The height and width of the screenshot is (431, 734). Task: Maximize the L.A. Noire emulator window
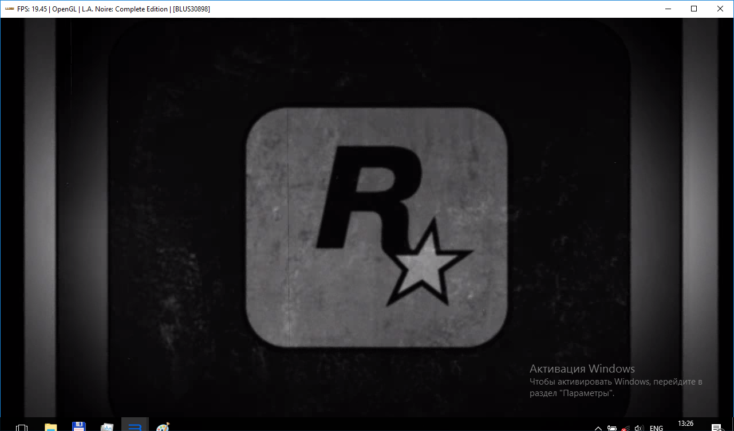[x=694, y=9]
